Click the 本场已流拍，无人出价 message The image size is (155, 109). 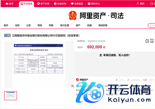point(116,55)
